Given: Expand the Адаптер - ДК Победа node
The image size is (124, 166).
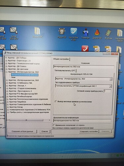Looking at the screenshot, I should 6,58.
